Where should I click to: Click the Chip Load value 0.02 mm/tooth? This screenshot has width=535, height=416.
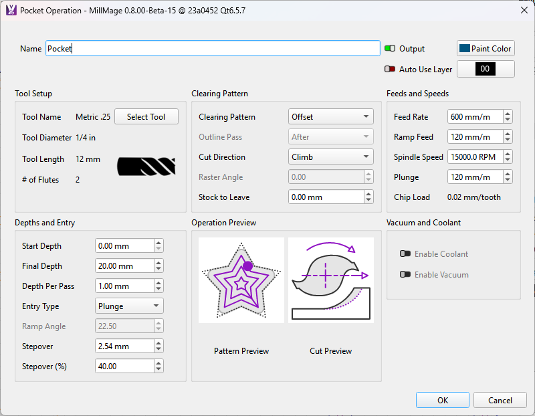(474, 197)
